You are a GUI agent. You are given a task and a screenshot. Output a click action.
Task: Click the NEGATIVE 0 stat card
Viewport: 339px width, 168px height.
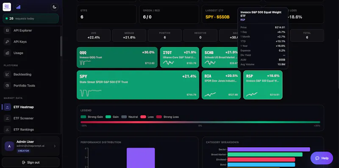pos(200,36)
